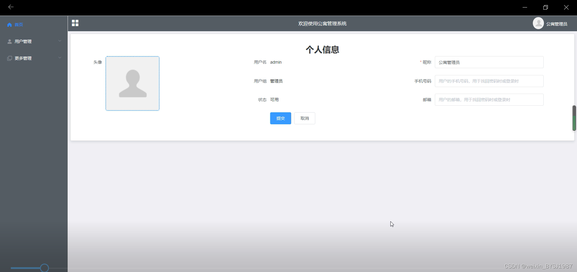Open the 更多管理 menu

pos(34,58)
